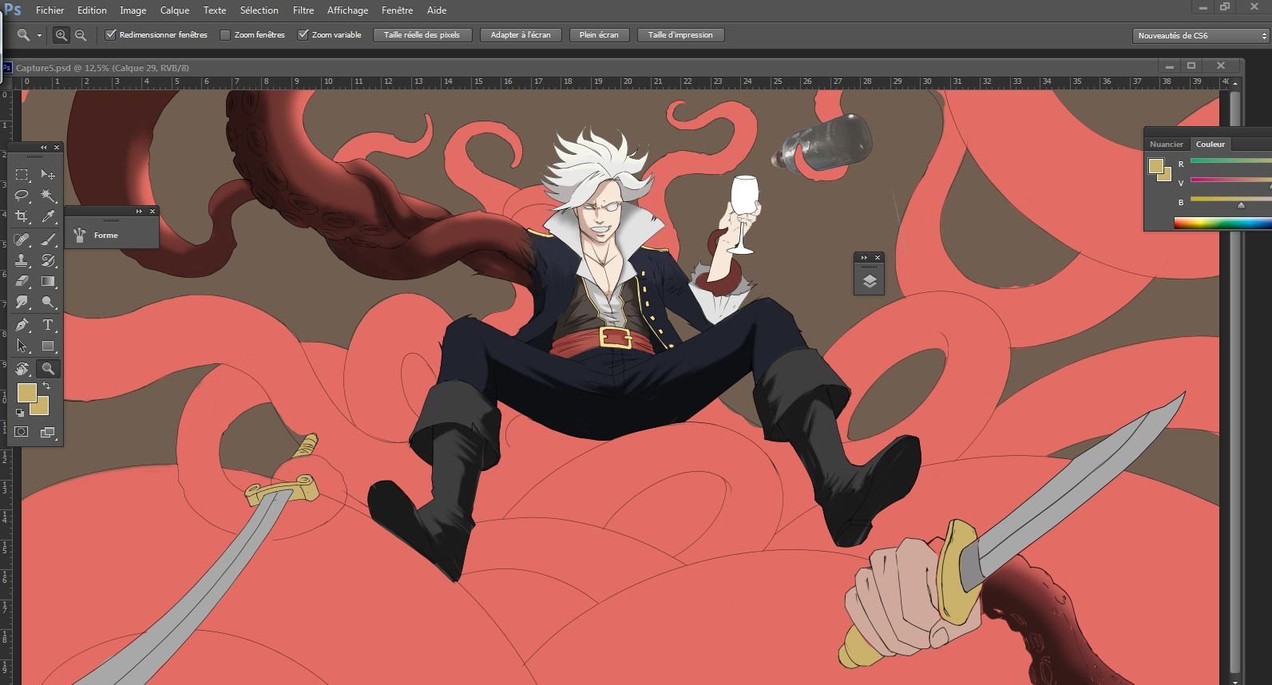
Task: Switch to the Nuancier tab
Action: (1166, 145)
